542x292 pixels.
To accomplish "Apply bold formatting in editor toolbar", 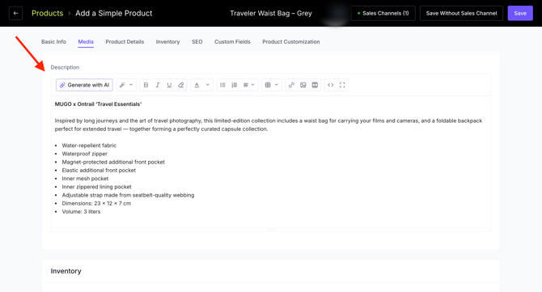I will [146, 85].
